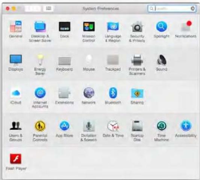This screenshot has width=200, height=180.
Task: Open the Displays pane
Action: coord(16,60)
